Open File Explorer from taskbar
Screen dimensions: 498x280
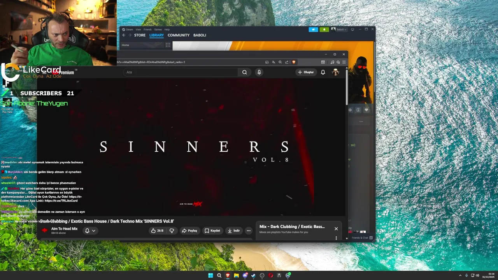[236, 275]
